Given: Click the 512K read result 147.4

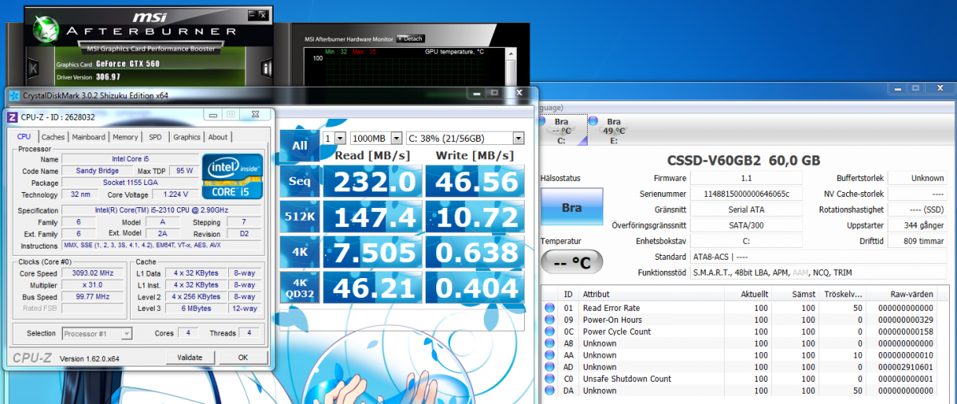Looking at the screenshot, I should (372, 218).
